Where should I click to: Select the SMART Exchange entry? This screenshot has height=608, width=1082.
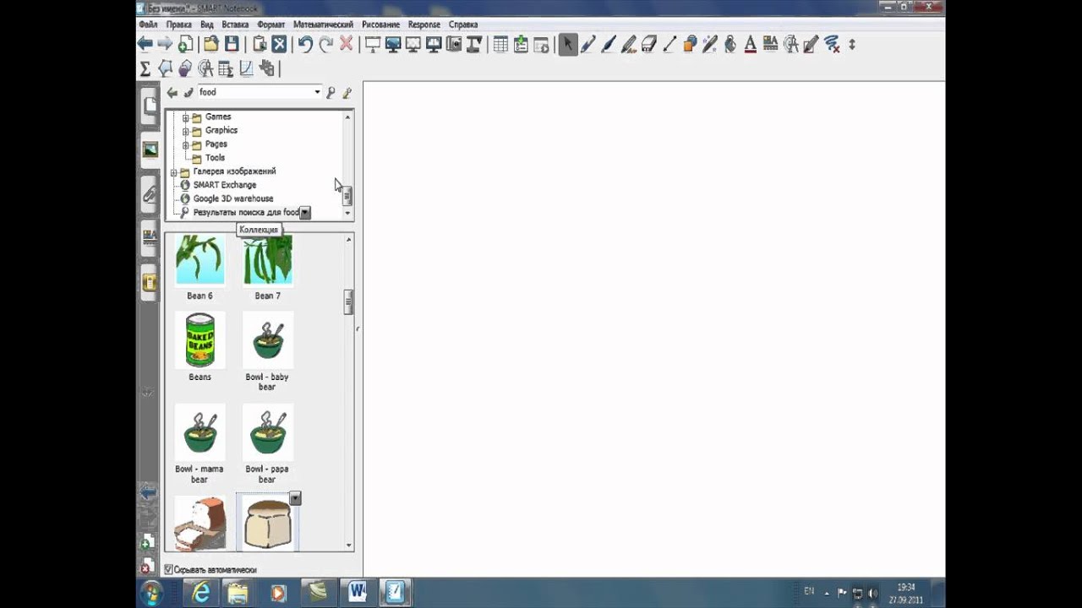point(224,185)
